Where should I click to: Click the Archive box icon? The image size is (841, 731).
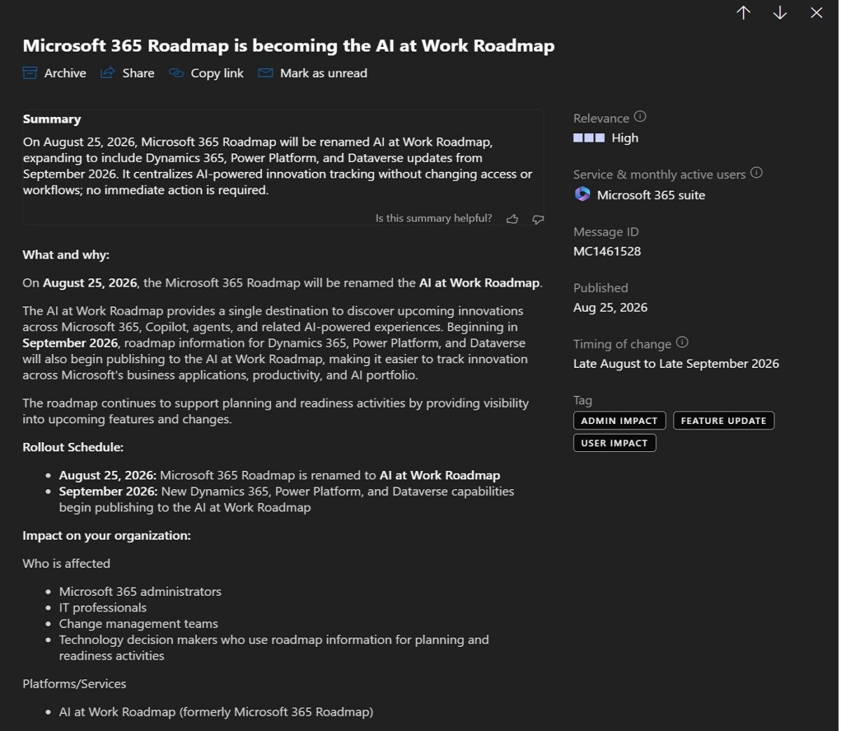click(x=29, y=73)
